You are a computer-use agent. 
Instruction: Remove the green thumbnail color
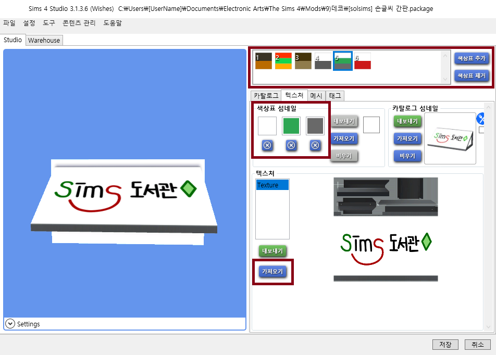(291, 145)
